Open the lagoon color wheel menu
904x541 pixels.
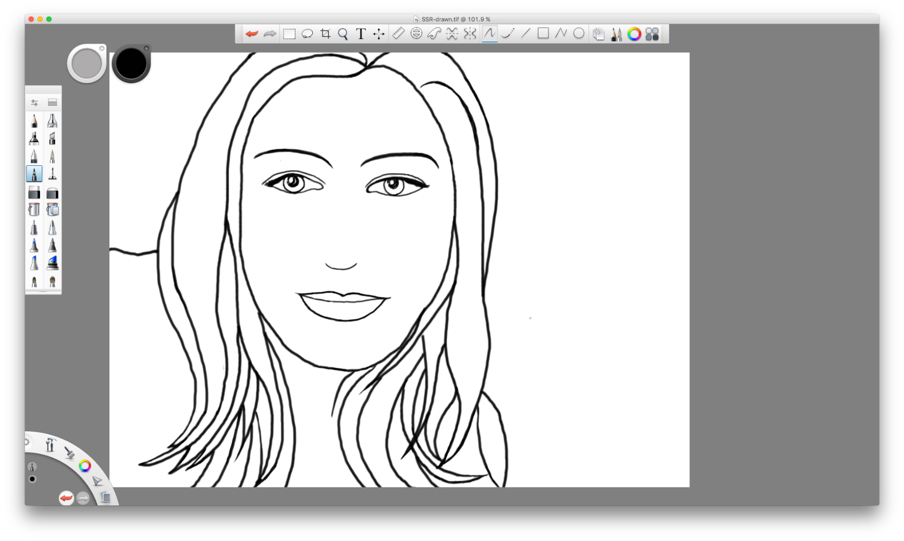point(85,466)
